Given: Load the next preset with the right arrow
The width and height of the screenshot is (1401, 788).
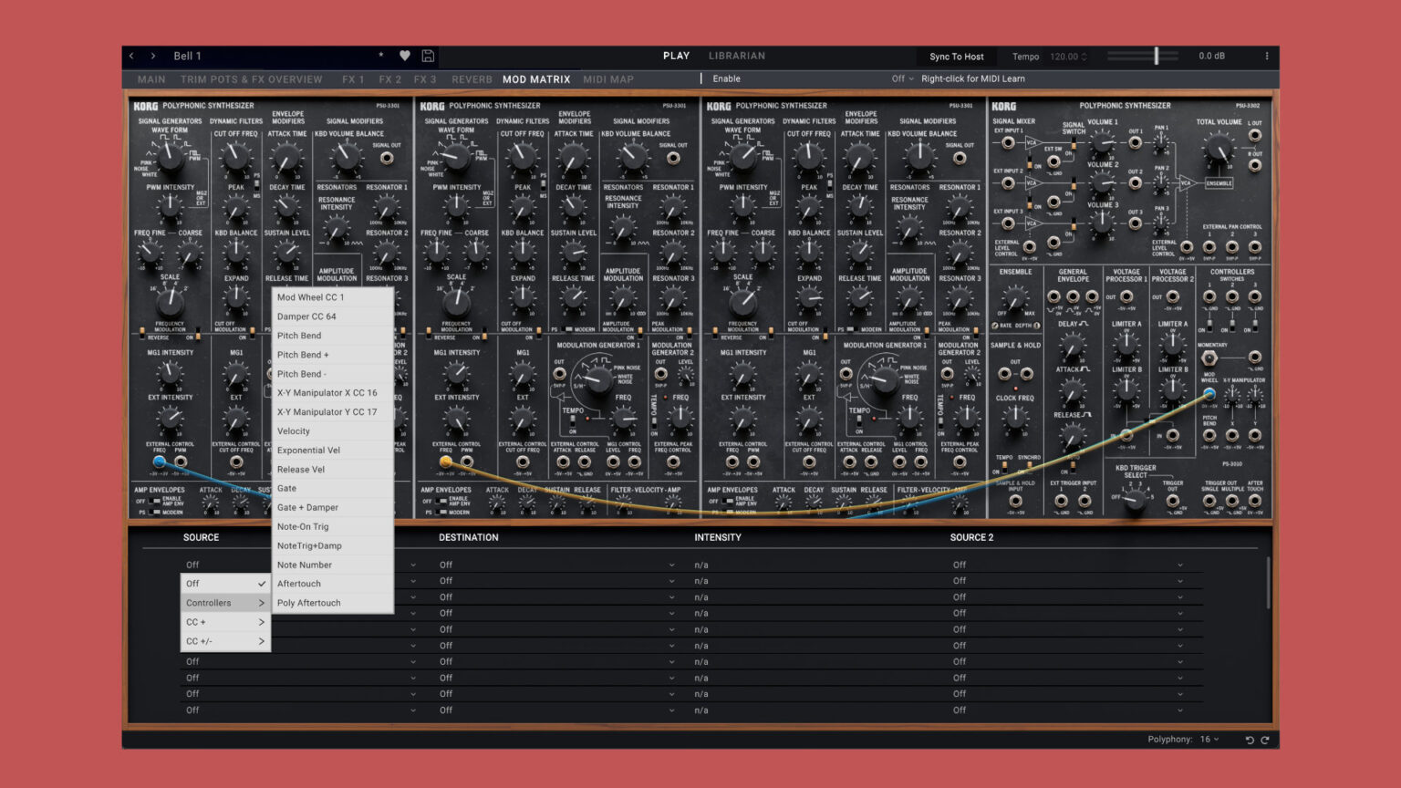Looking at the screenshot, I should click(152, 56).
